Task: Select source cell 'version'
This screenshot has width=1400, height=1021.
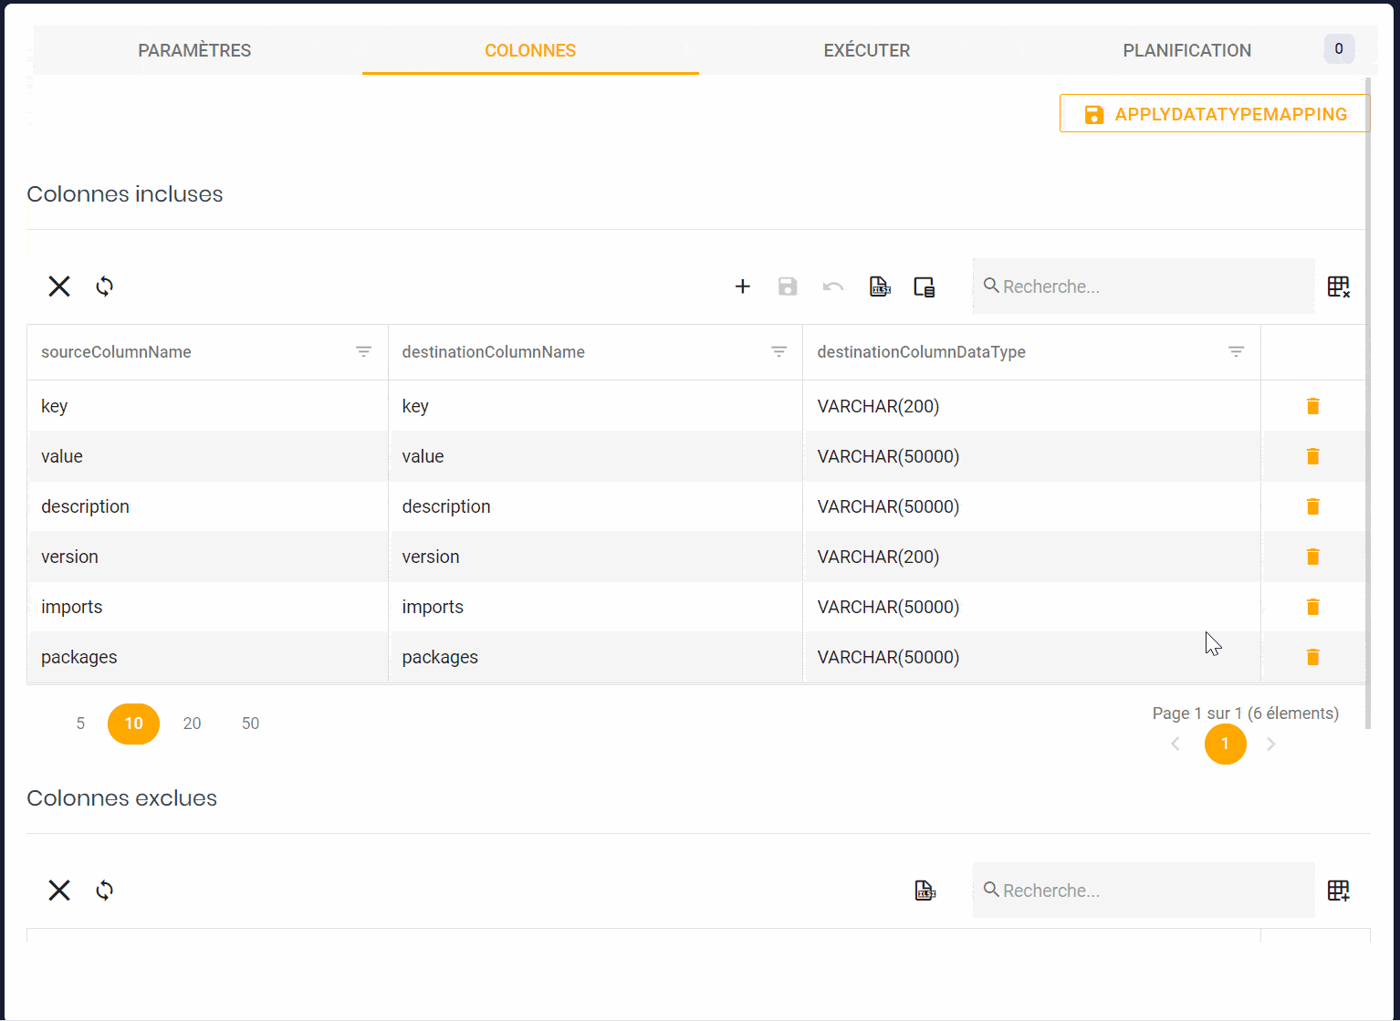Action: click(x=208, y=557)
